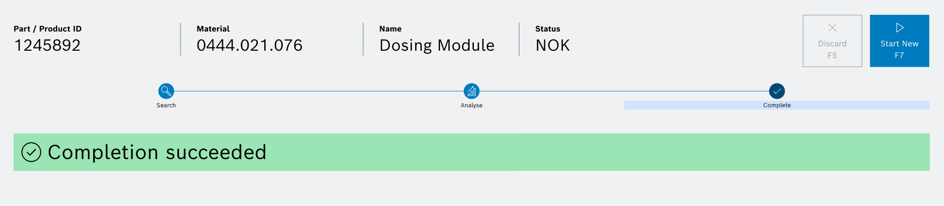The height and width of the screenshot is (206, 944).
Task: Select the Analyse chart step icon
Action: tap(472, 91)
